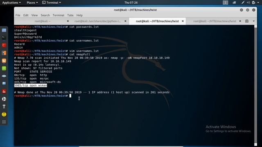262x147 pixels.
Task: Close the terminal window
Action: click(x=254, y=10)
